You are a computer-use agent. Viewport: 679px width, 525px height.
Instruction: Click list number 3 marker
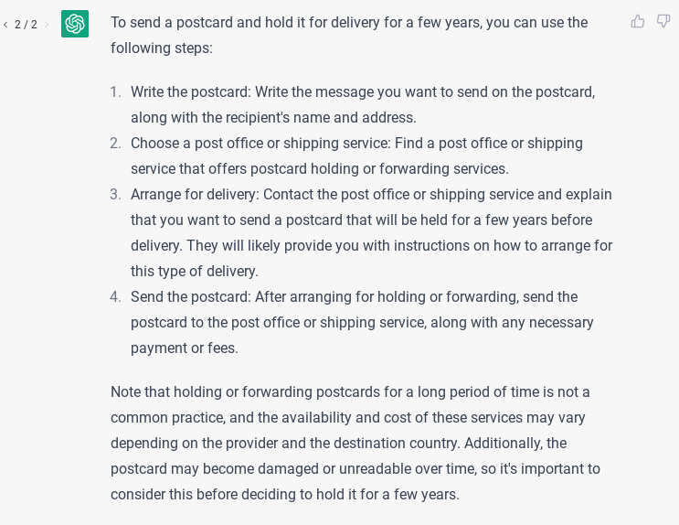pos(115,195)
